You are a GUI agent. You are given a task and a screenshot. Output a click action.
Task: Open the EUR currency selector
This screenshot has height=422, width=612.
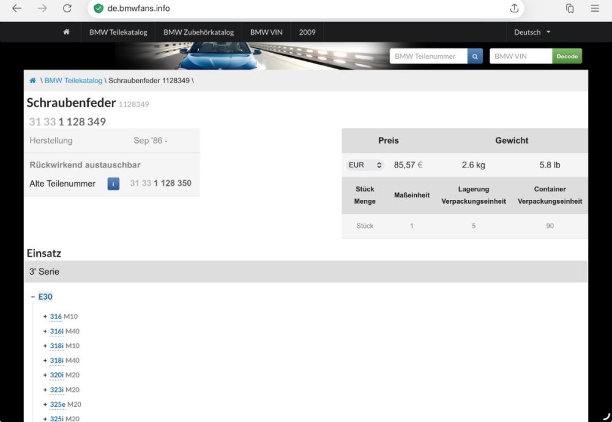coord(365,165)
